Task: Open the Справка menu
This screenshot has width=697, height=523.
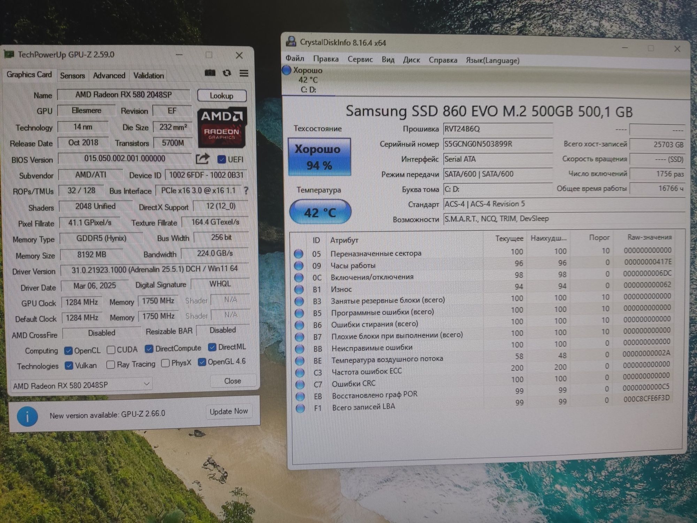Action: tap(443, 60)
